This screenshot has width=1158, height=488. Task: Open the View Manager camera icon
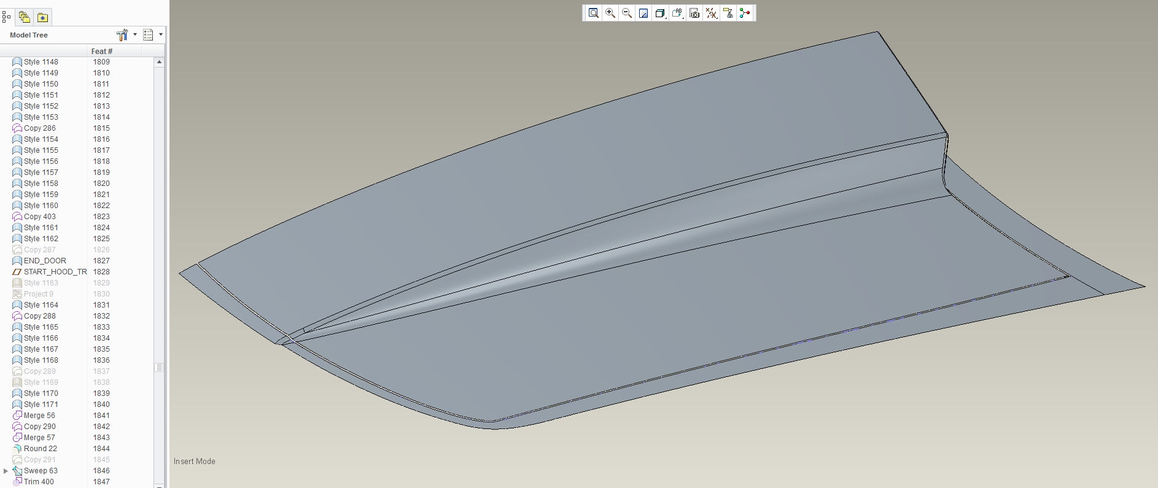pyautogui.click(x=694, y=13)
